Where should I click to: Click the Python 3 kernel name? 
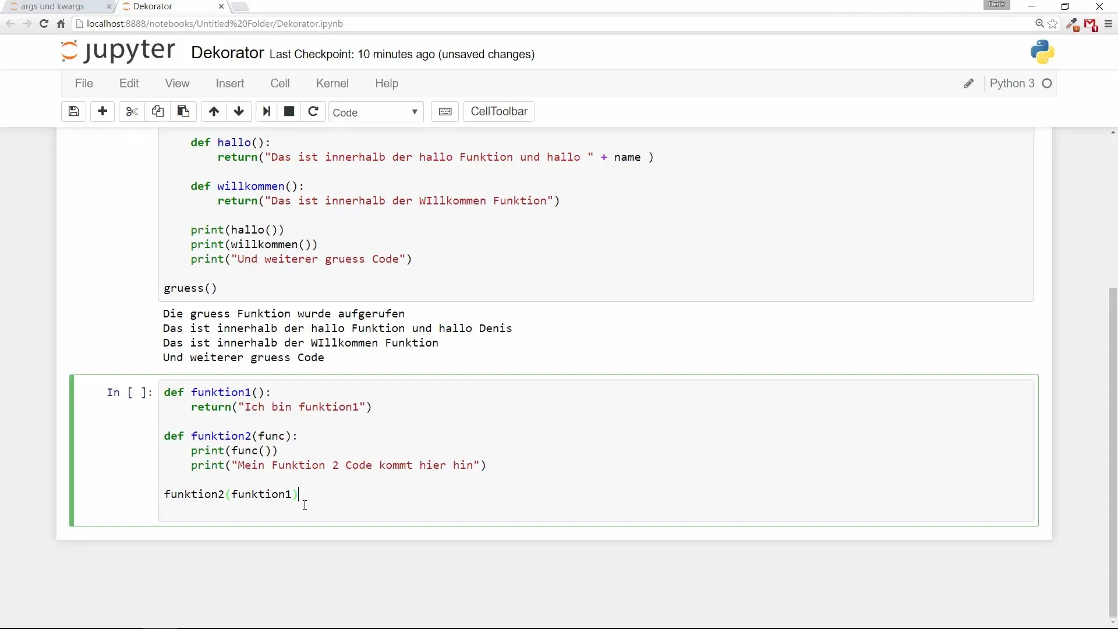[x=1012, y=83]
